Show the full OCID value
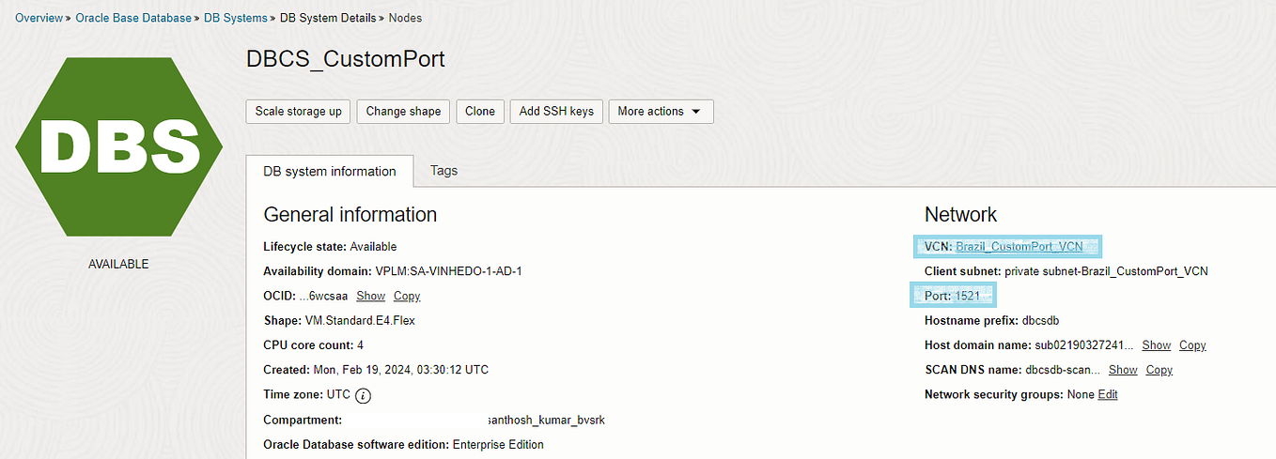The height and width of the screenshot is (459, 1276). (x=371, y=296)
